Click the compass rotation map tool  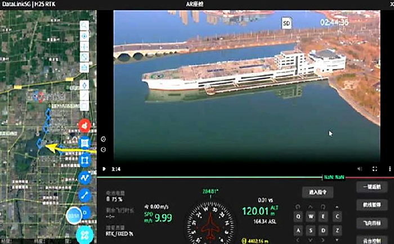point(84,57)
